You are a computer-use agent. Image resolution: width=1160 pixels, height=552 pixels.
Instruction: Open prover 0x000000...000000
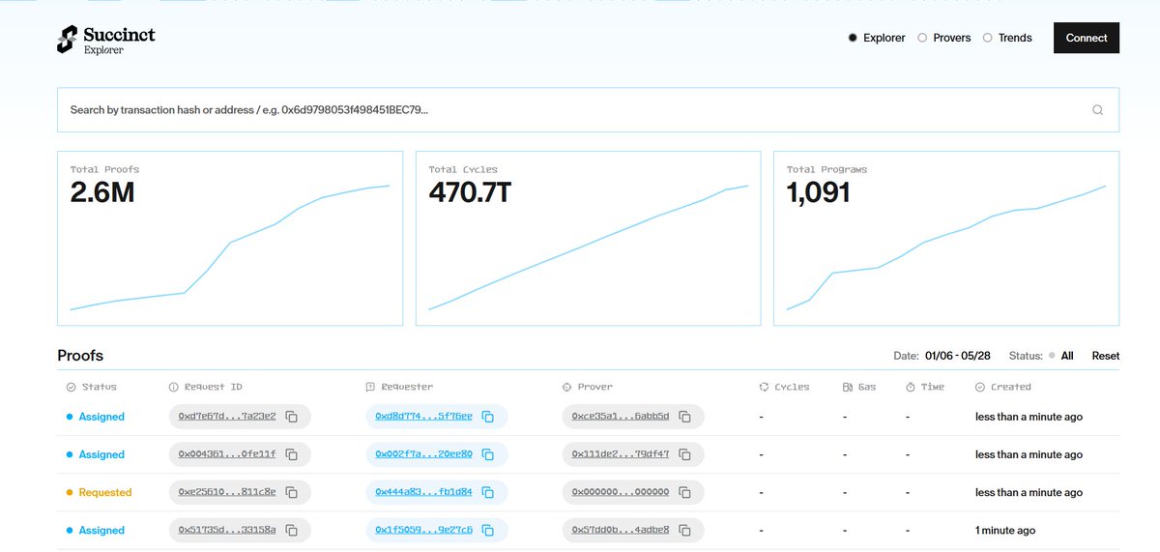point(621,492)
